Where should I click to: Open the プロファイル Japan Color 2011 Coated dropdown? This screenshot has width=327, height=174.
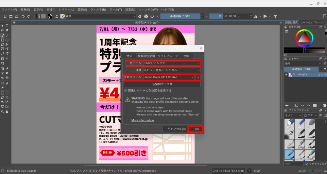pyautogui.click(x=169, y=77)
